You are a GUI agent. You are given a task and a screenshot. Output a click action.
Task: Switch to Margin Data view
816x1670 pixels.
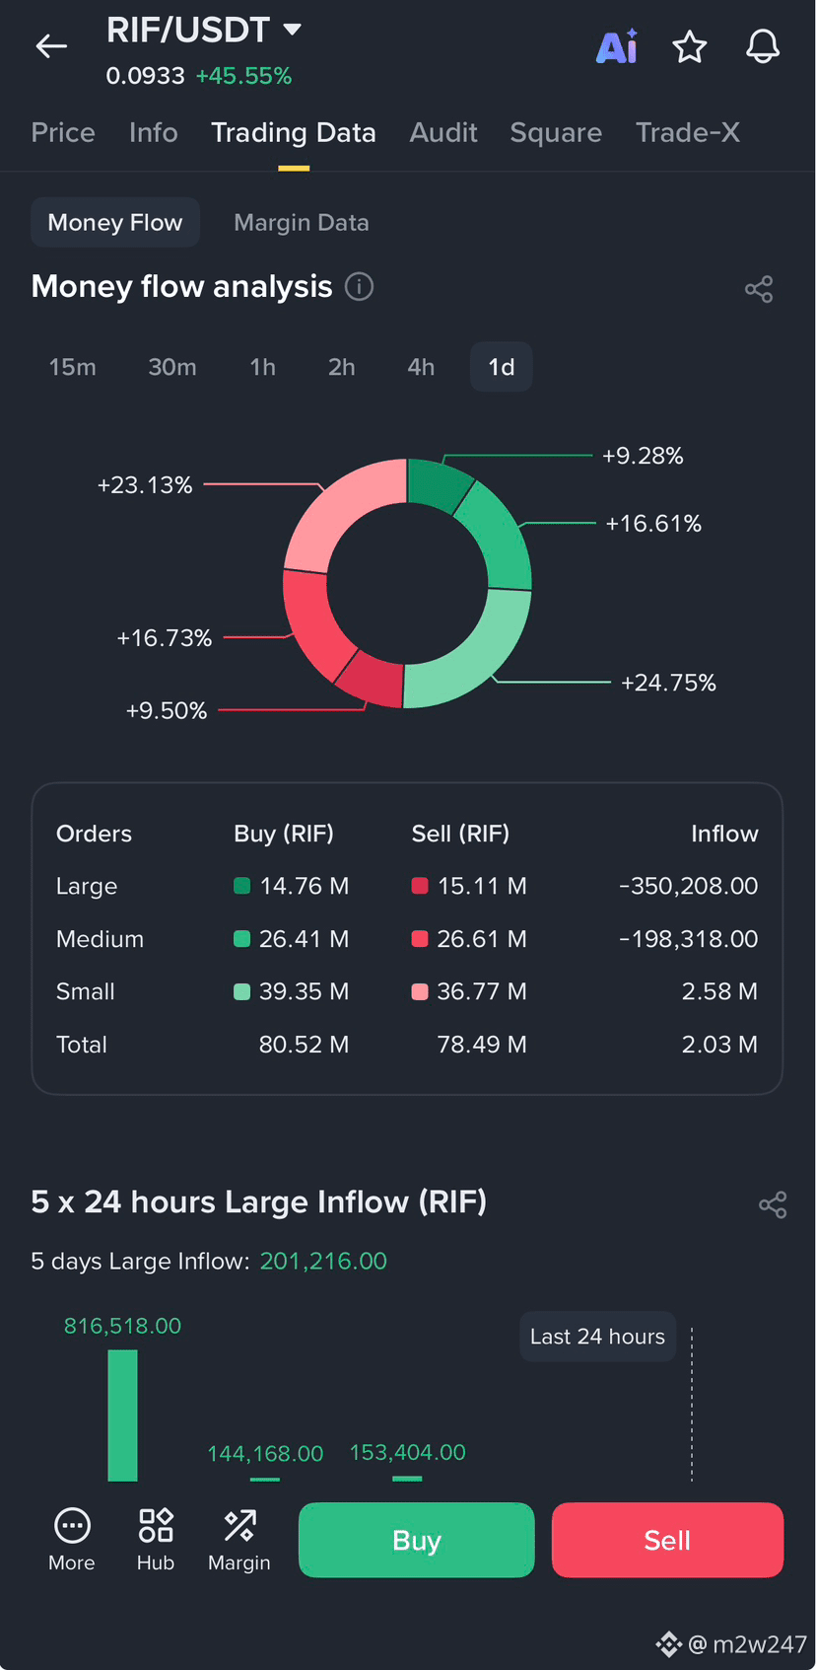(x=302, y=223)
